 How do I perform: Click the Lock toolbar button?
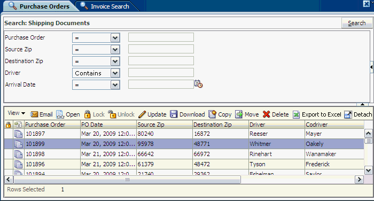pos(95,114)
